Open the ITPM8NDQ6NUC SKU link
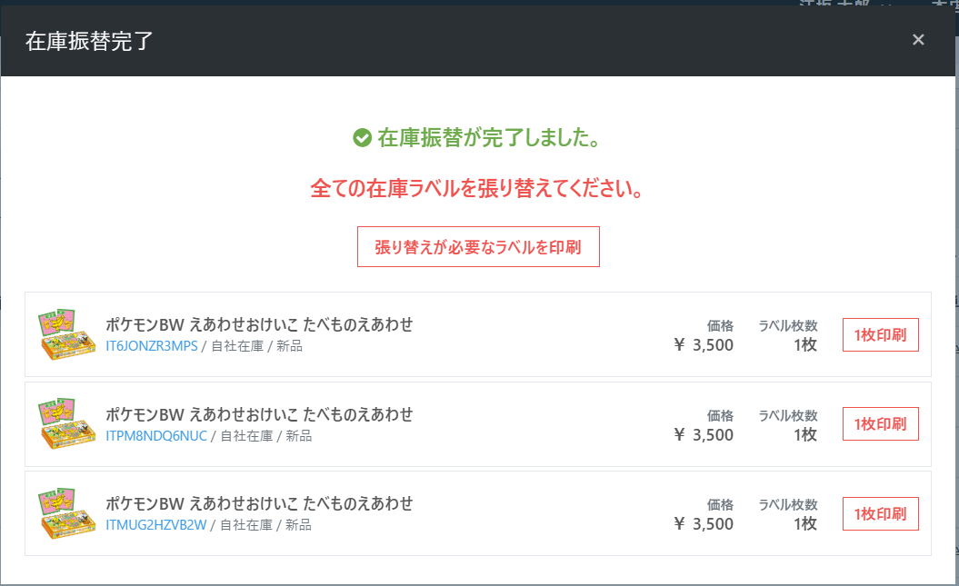The image size is (959, 586). pos(156,435)
